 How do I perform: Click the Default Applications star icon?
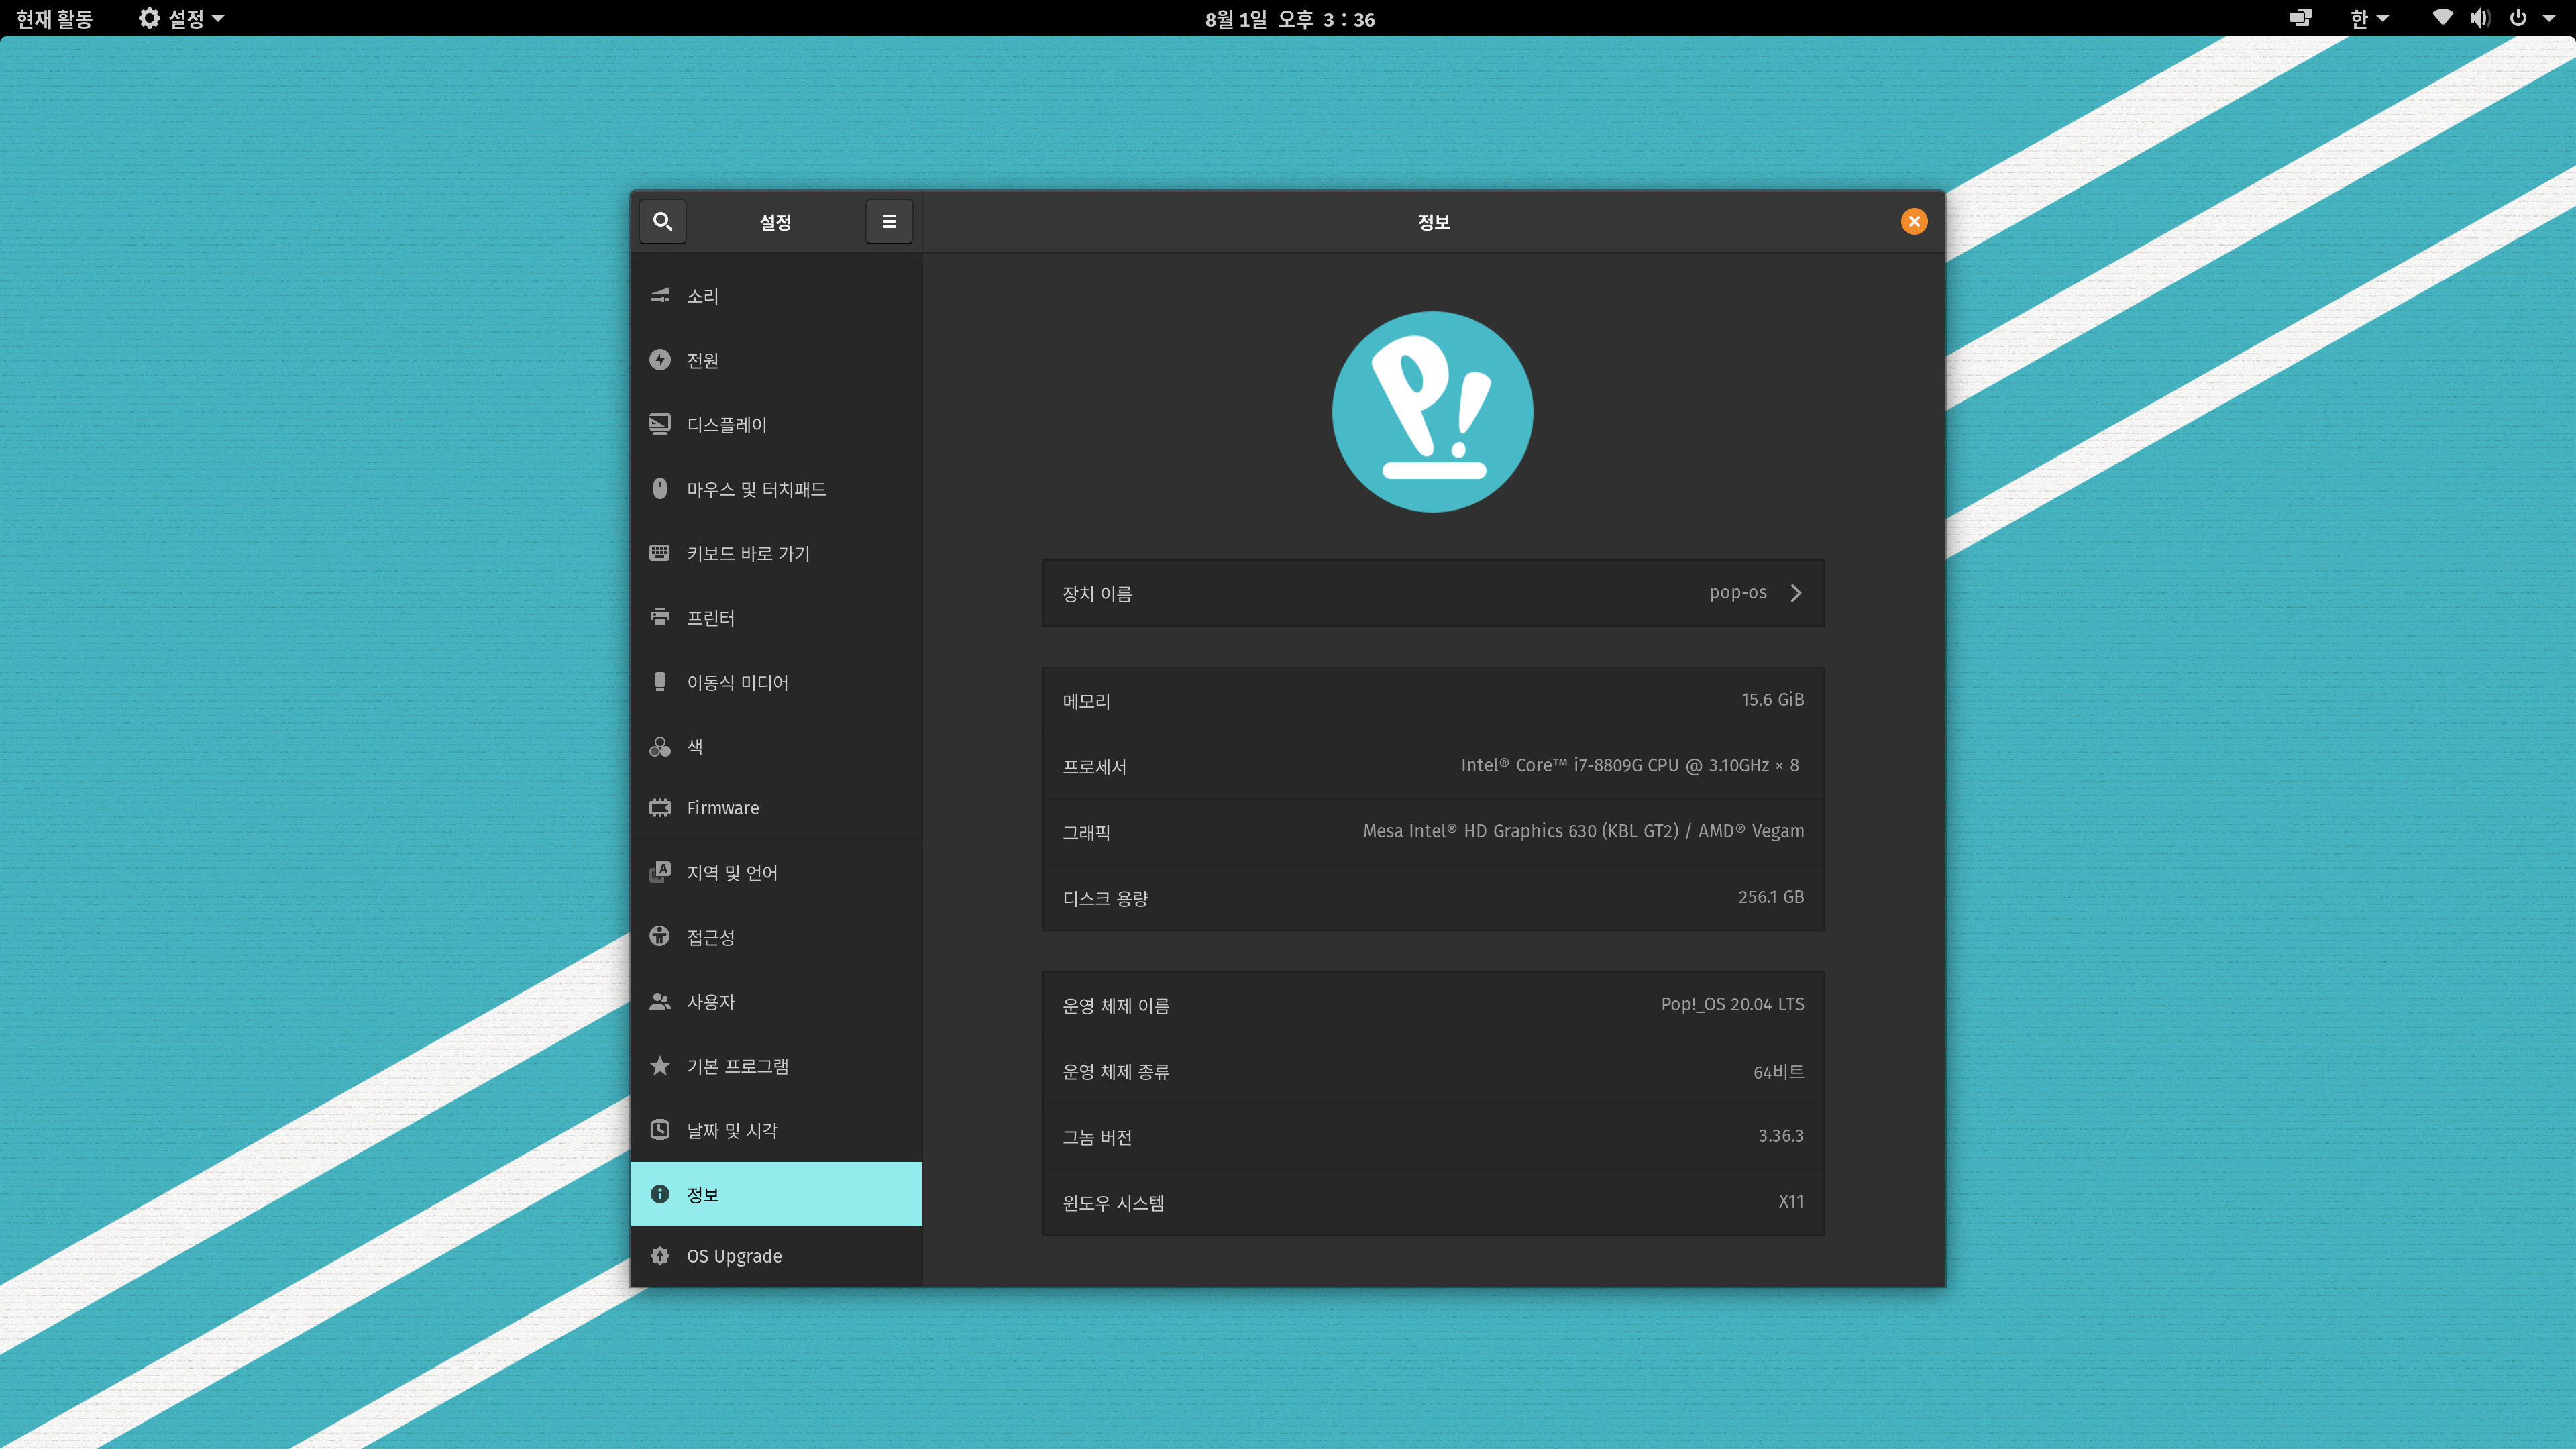click(x=660, y=1065)
